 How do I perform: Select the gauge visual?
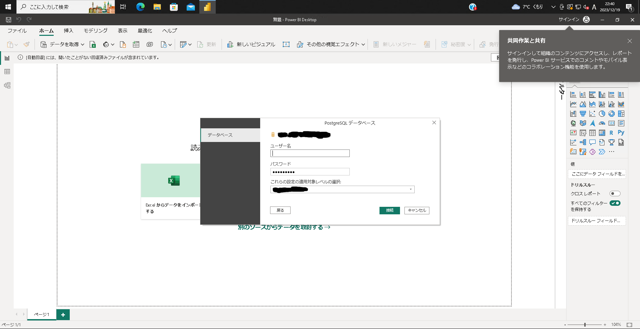602,123
